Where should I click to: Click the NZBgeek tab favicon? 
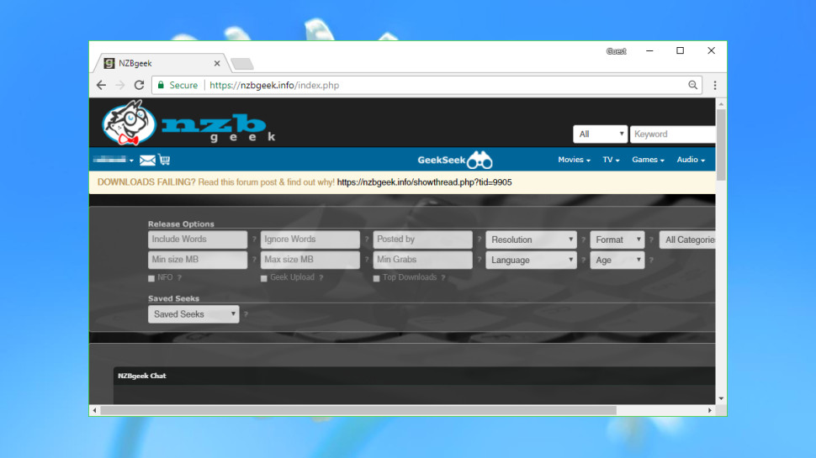pos(109,63)
